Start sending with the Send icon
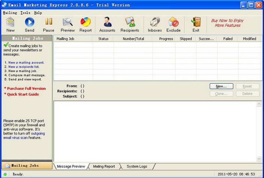264x178 pixels. (x=30, y=22)
